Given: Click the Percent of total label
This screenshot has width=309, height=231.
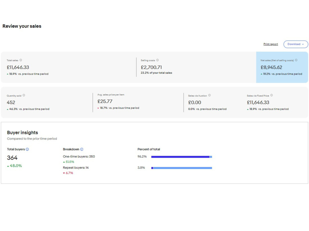Looking at the screenshot, I should pos(149,149).
